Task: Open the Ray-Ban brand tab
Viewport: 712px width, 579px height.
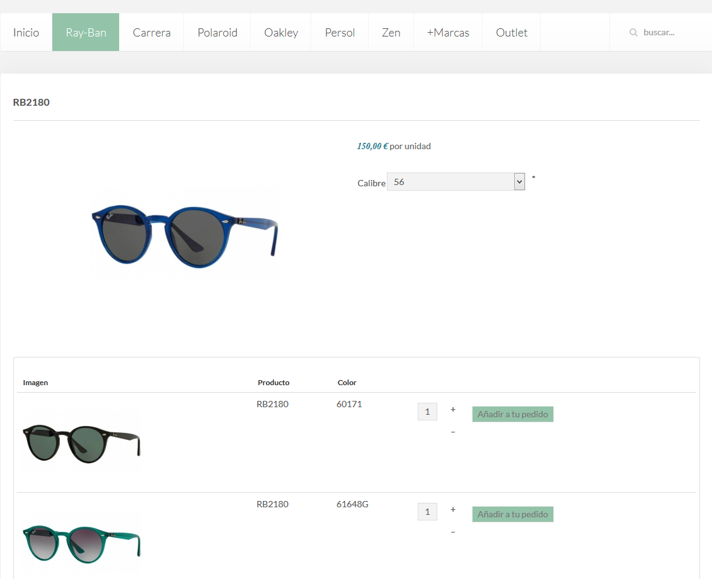Action: point(86,32)
